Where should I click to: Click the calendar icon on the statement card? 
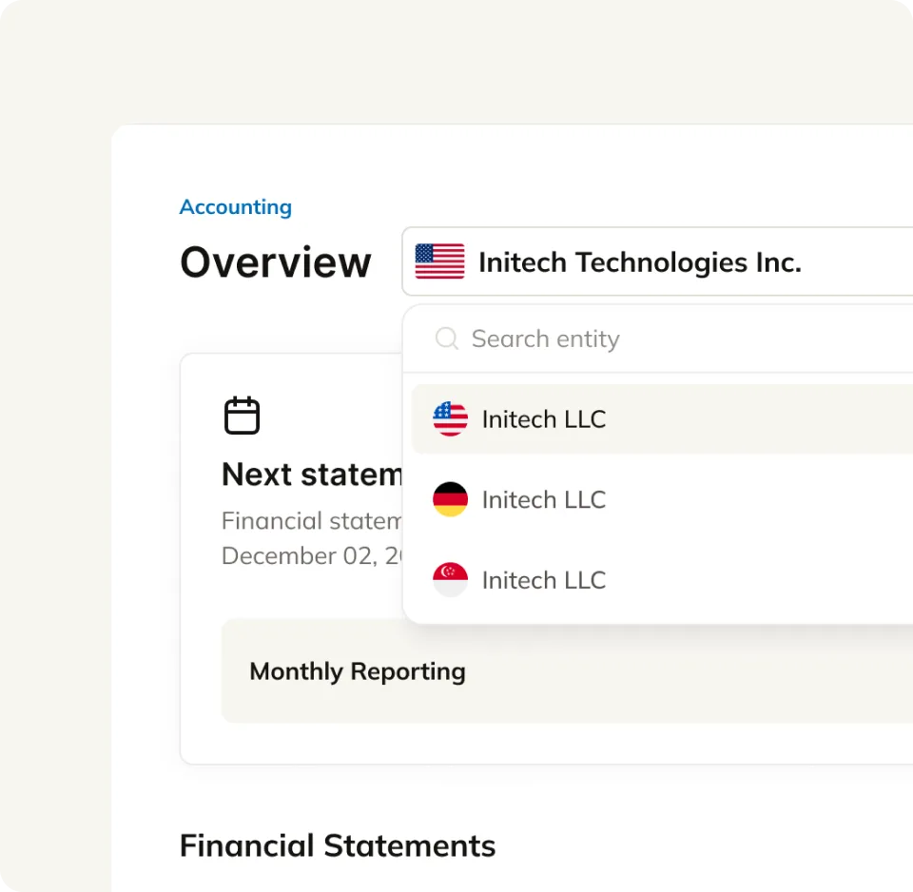[242, 416]
